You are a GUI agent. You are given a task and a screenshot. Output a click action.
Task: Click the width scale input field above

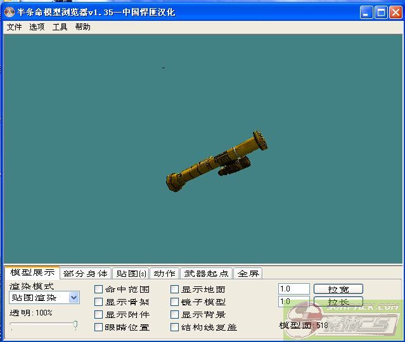293,289
